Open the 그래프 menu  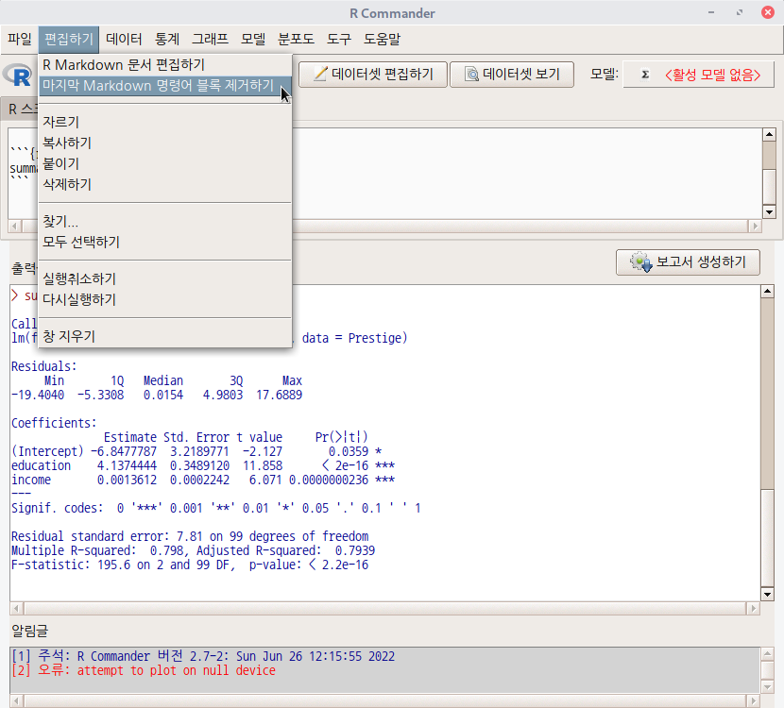(x=210, y=39)
